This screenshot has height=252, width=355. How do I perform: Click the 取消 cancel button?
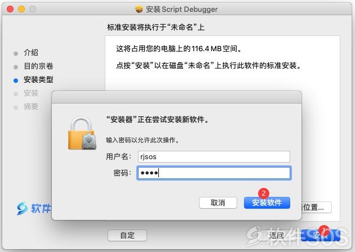click(218, 202)
